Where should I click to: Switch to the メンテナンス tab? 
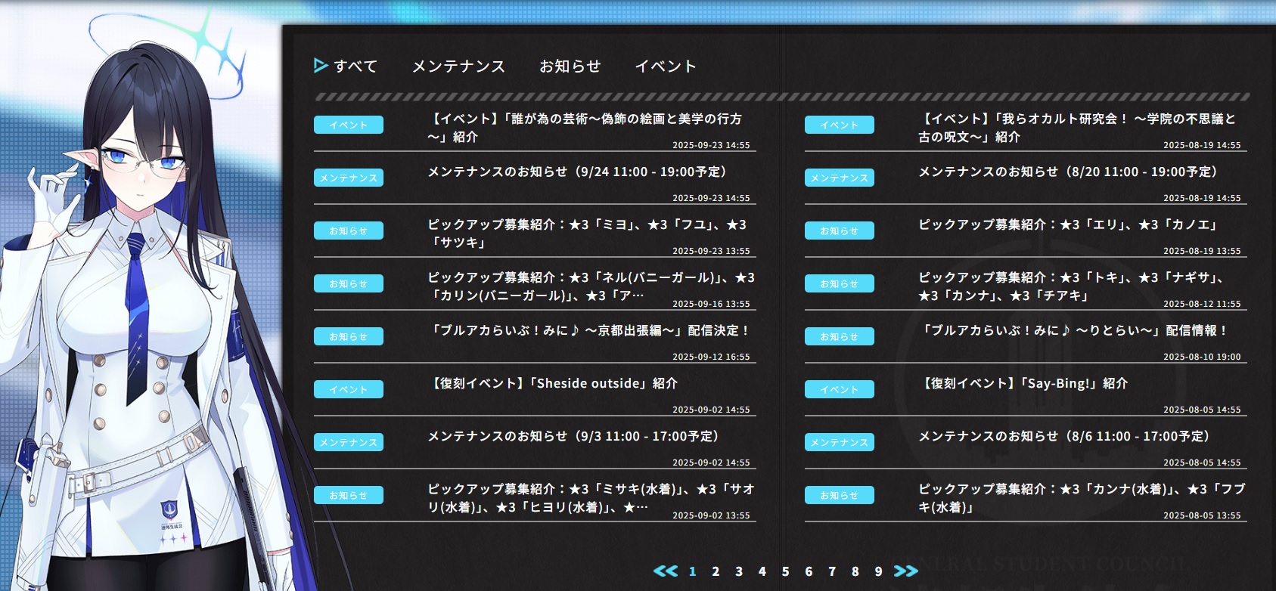(458, 67)
